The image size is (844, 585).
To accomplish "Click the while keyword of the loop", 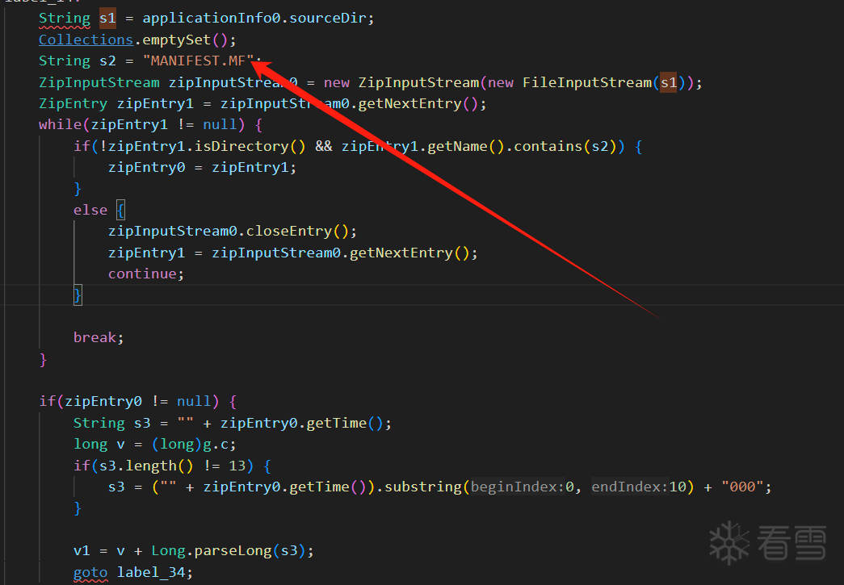I will click(x=61, y=125).
